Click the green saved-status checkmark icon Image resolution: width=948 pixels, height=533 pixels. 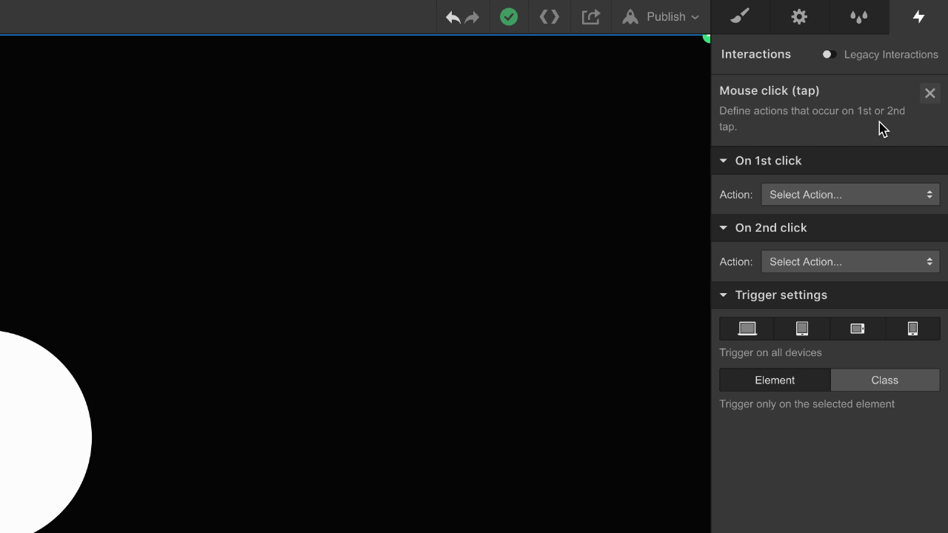point(509,17)
